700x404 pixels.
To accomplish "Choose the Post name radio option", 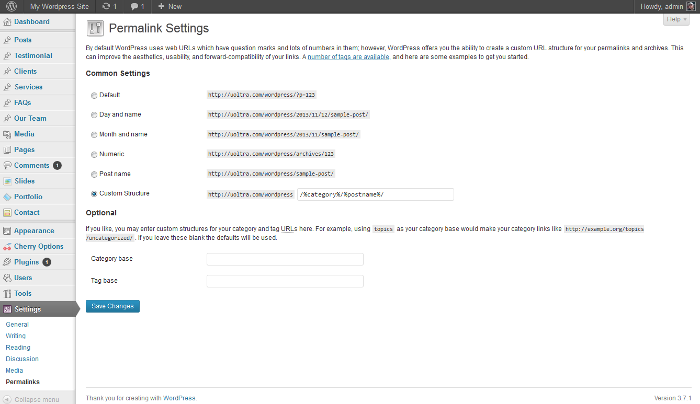I will coord(94,175).
